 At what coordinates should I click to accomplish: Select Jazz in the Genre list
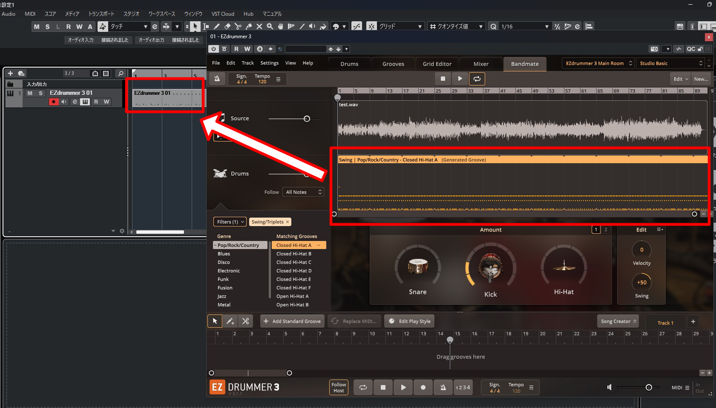point(222,296)
